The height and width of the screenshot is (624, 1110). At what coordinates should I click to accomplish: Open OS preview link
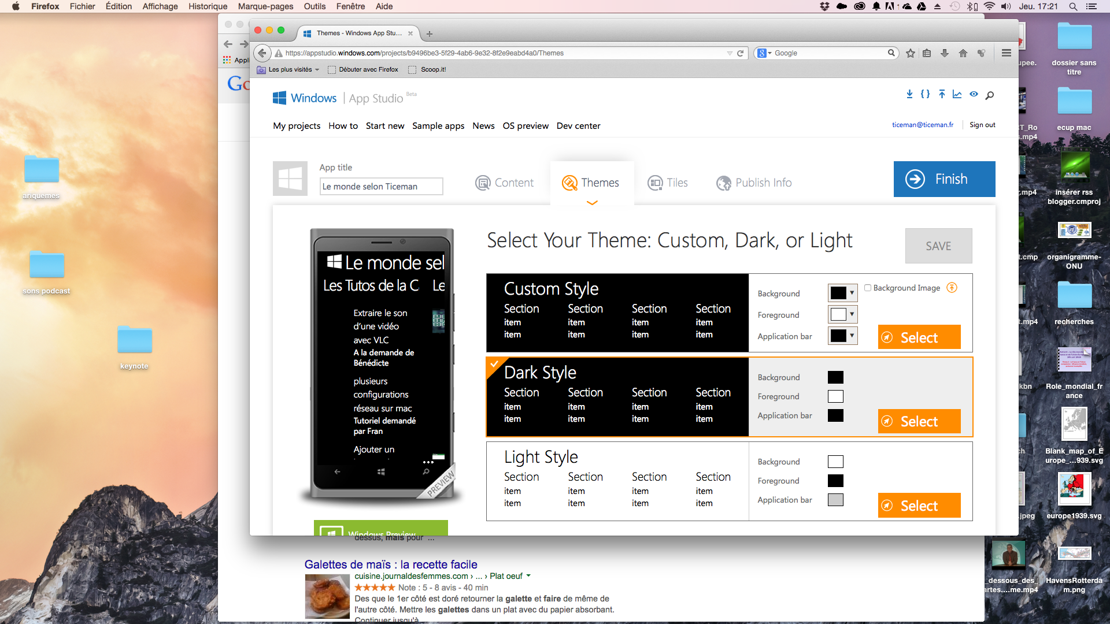pyautogui.click(x=526, y=126)
